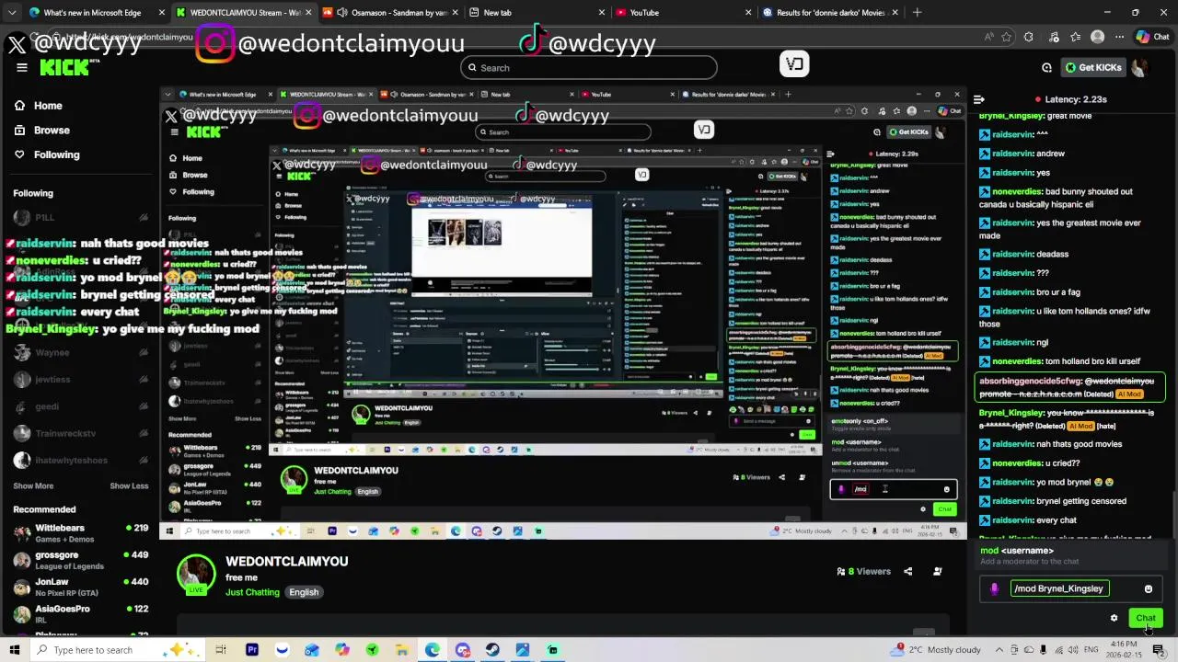Open the WEDONTCLAIMYOU channel name link
1178x662 pixels.
pos(286,562)
